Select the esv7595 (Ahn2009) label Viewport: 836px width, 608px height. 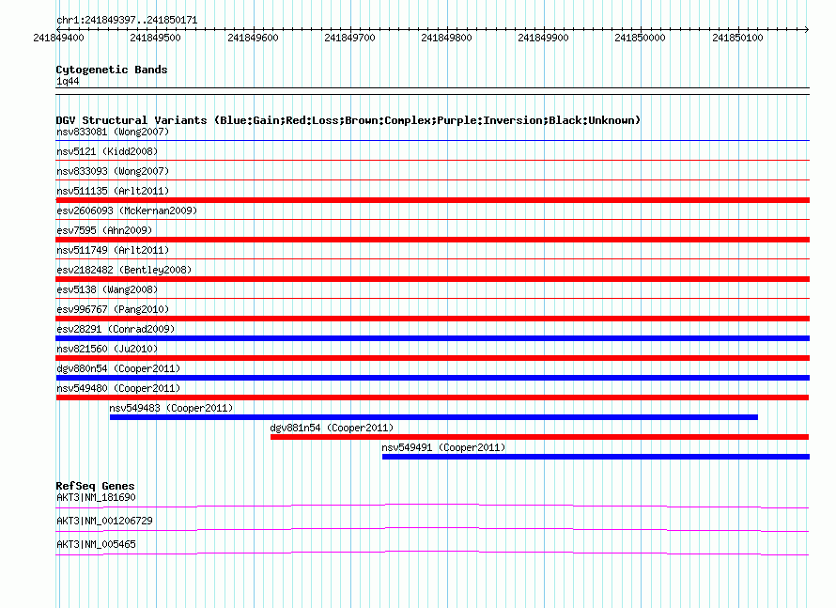click(104, 230)
